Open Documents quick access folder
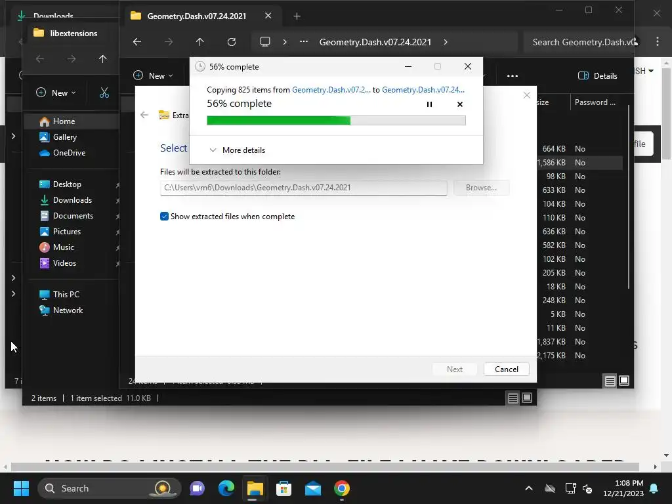The height and width of the screenshot is (504, 672). [72, 216]
